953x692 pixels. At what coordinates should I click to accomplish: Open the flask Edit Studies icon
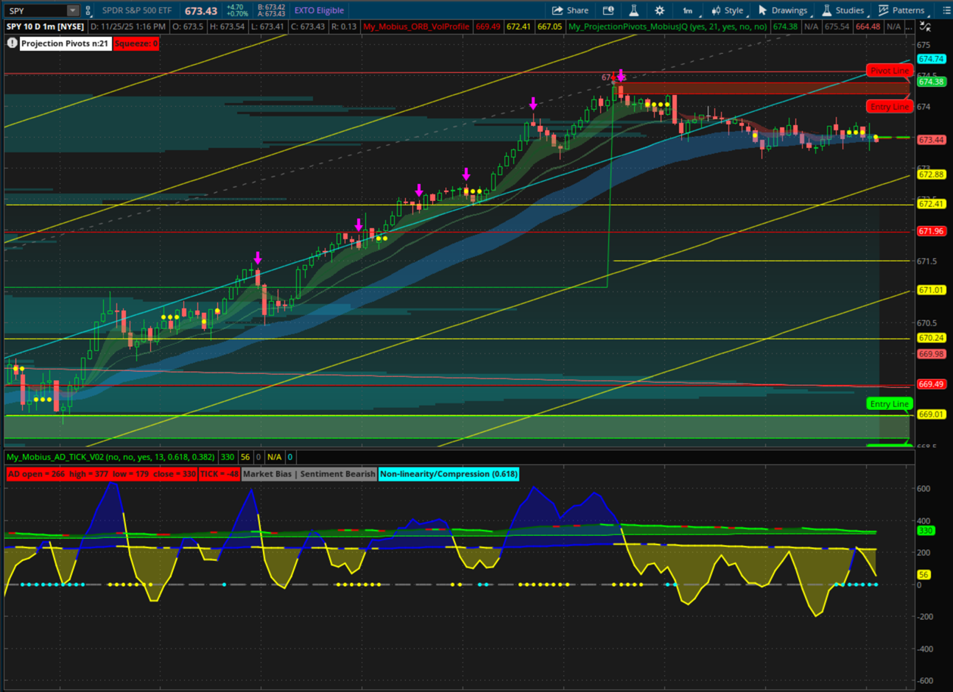point(633,10)
